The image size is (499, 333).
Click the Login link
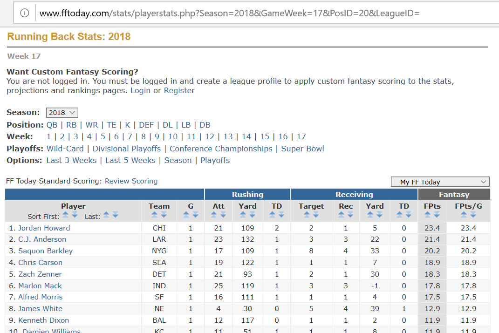click(140, 91)
